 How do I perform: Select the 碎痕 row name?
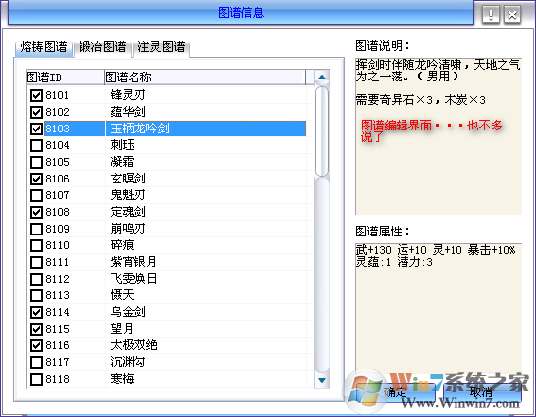[x=122, y=245]
